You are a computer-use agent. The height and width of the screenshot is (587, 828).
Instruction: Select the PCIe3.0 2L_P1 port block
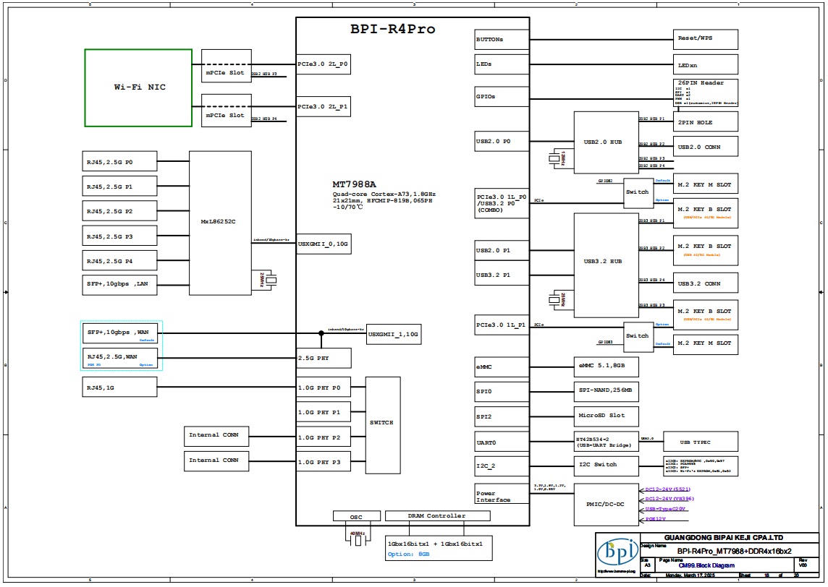324,106
